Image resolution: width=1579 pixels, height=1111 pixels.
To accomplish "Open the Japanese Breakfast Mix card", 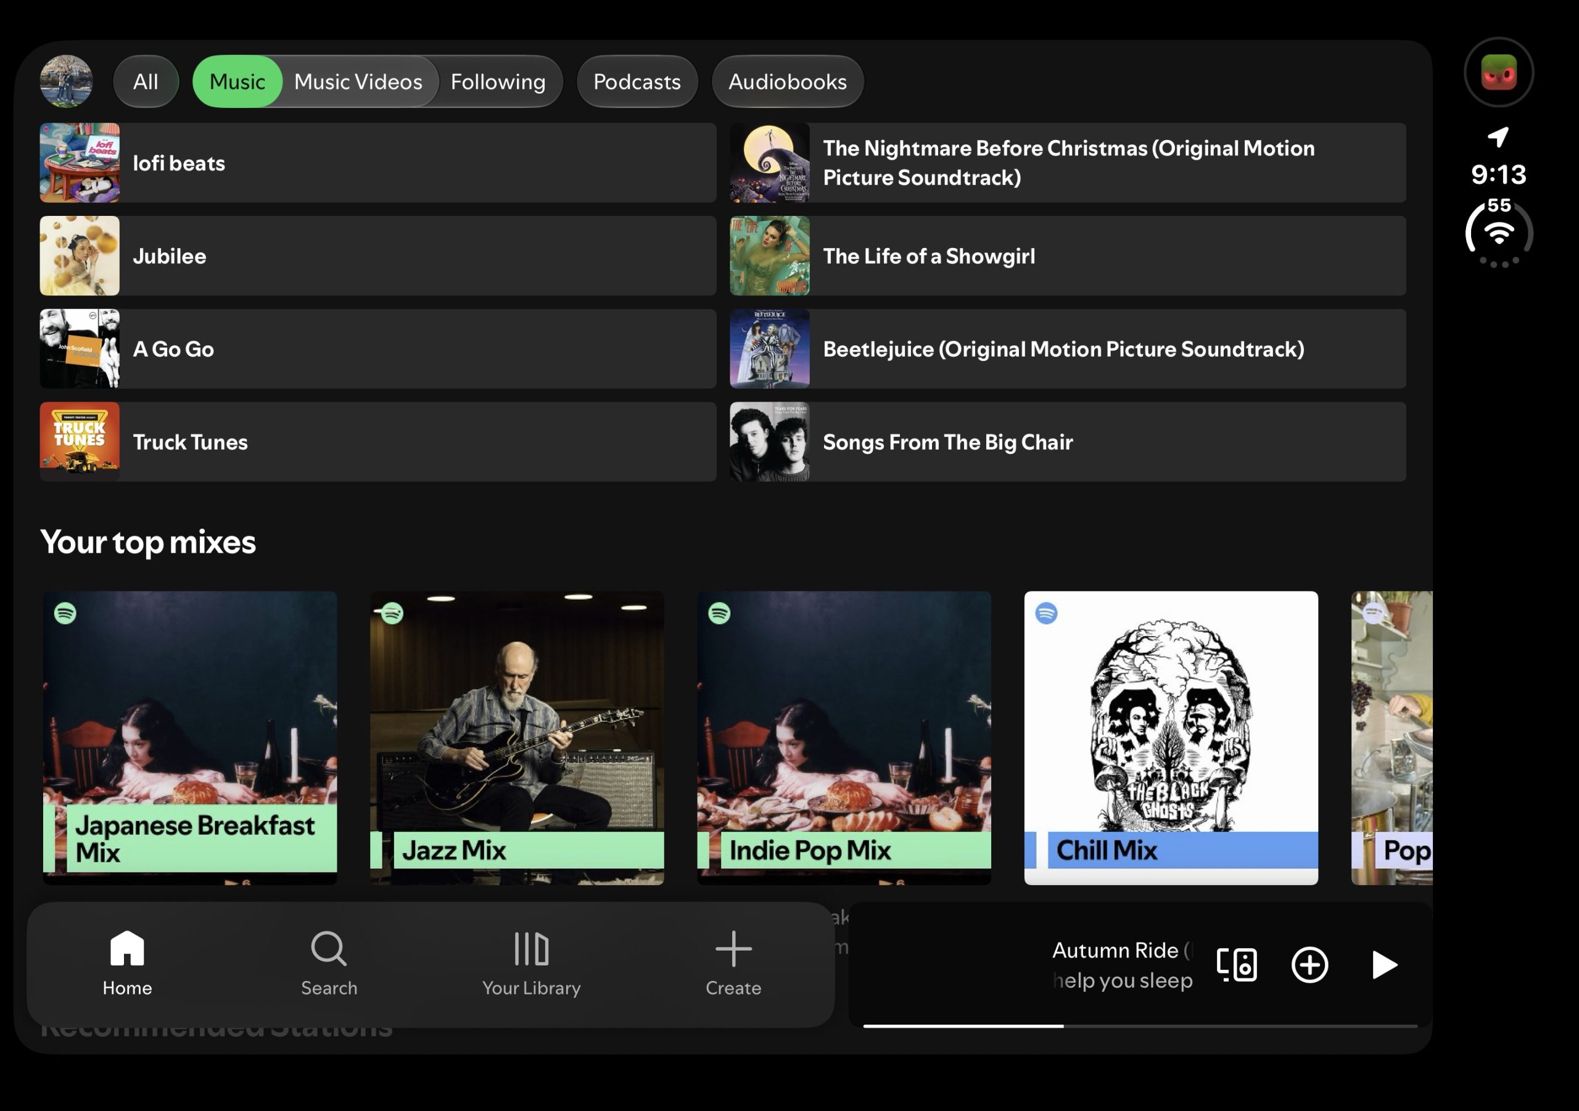I will coord(190,737).
